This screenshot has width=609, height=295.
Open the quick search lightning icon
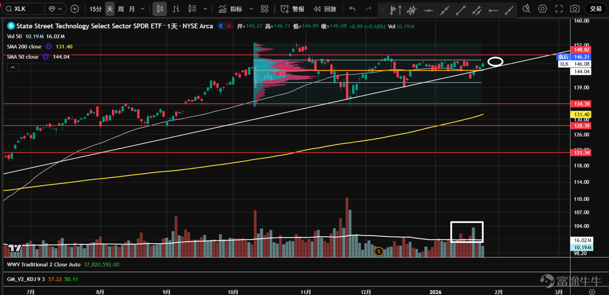pos(526,9)
